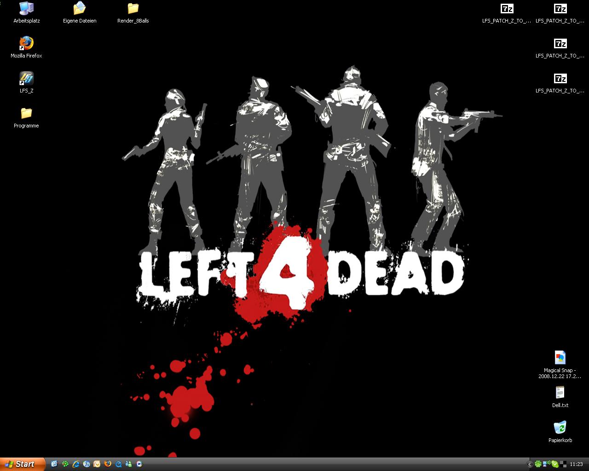Launch ICQ from the quick launch bar
This screenshot has width=589, height=471.
pos(65,464)
